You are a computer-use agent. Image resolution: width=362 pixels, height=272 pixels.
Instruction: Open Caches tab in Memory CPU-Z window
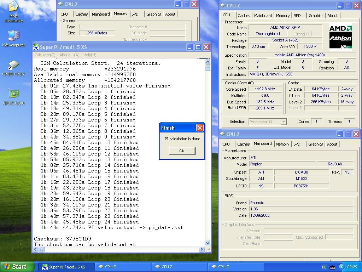coord(82,14)
